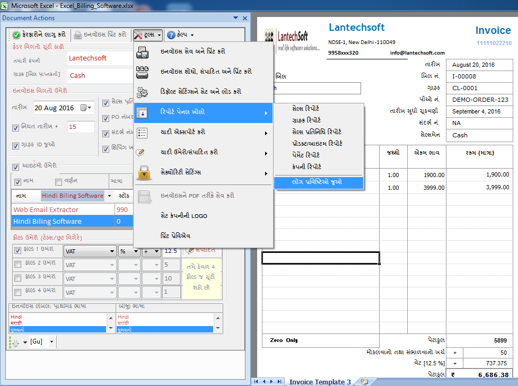Open the [Gu] language dropdown arrow
The height and width of the screenshot is (386, 518).
52,341
